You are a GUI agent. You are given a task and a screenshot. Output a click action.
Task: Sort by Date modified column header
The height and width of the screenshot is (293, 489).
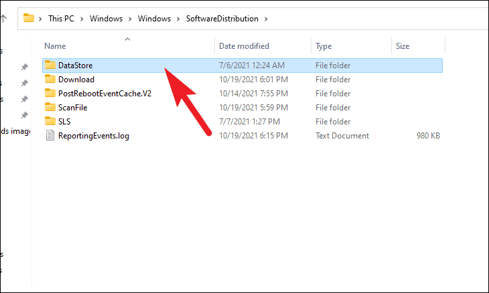click(x=244, y=46)
